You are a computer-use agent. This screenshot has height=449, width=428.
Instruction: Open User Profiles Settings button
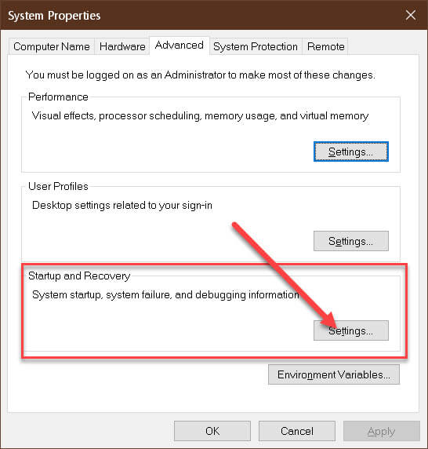tap(351, 241)
